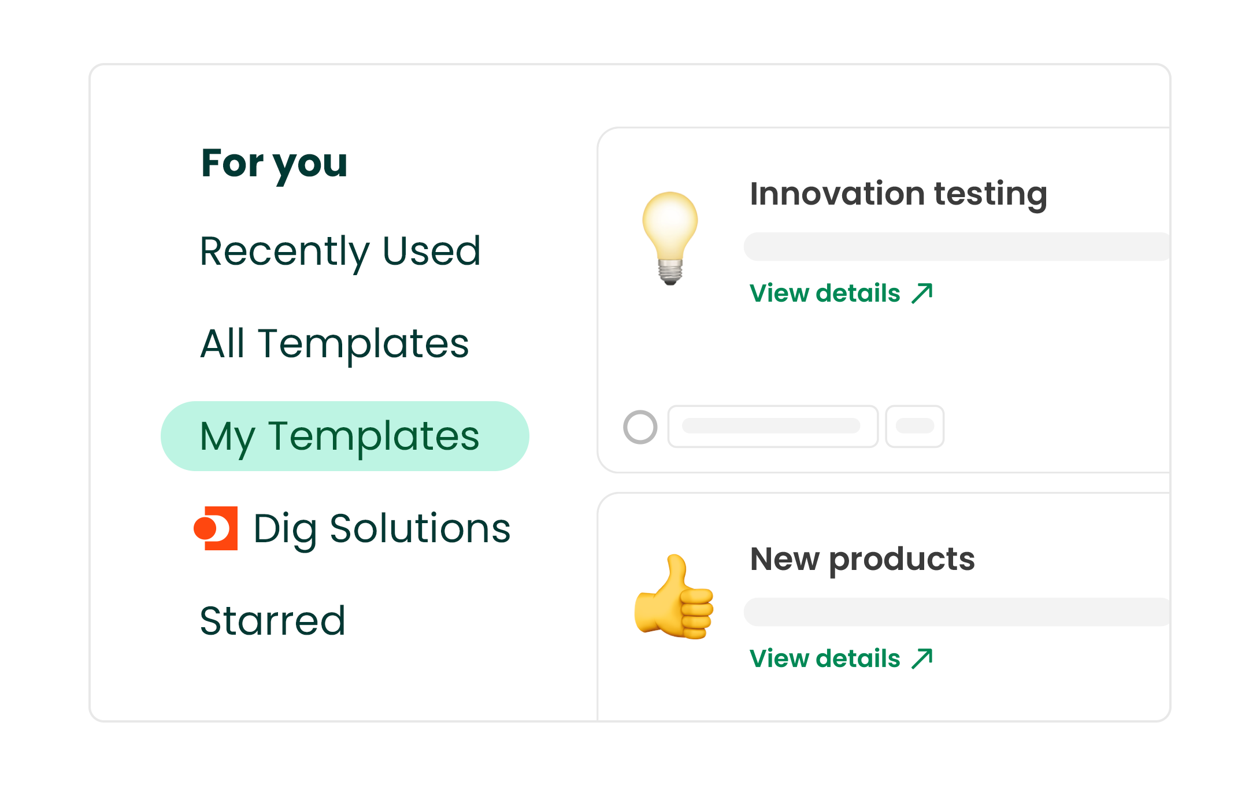Click the Innovation testing title

(898, 194)
